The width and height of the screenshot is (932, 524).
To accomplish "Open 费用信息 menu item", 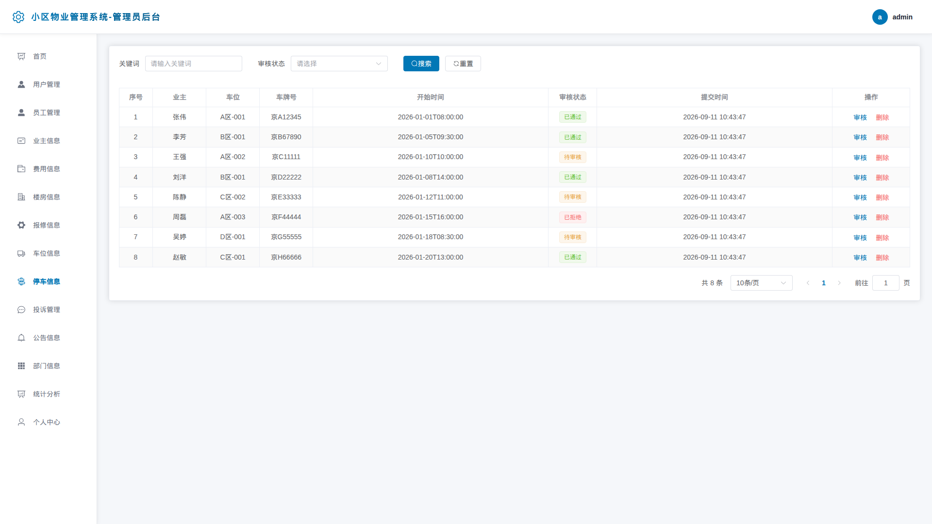I will tap(49, 169).
